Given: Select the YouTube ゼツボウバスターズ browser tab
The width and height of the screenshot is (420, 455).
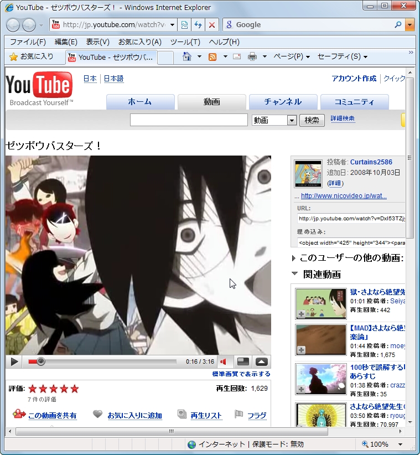Looking at the screenshot, I should pyautogui.click(x=112, y=57).
